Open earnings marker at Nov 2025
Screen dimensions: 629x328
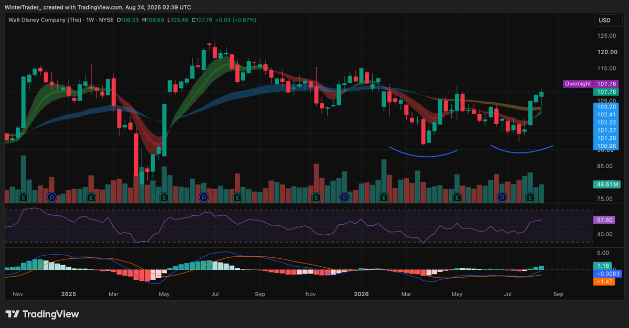[316, 197]
